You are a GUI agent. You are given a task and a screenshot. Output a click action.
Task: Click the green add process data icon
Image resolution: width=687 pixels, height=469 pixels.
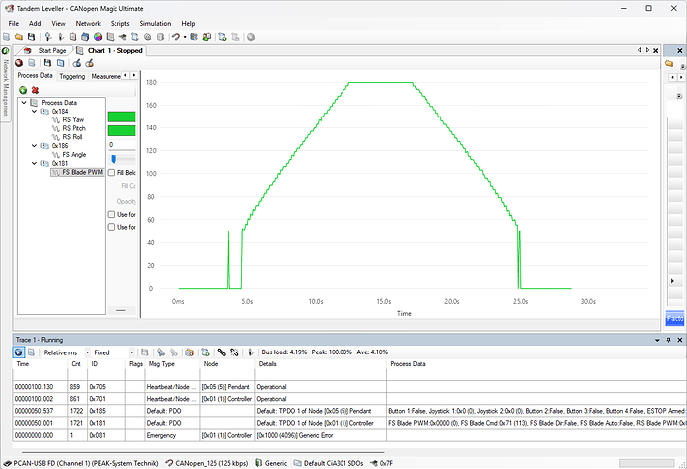click(22, 90)
